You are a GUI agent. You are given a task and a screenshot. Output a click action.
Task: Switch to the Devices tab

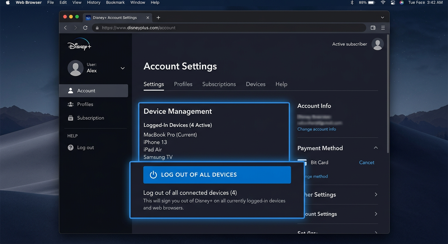coord(255,84)
